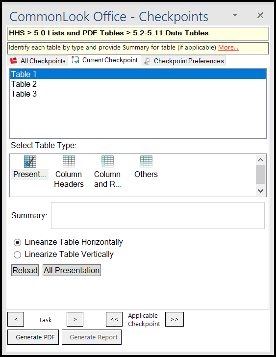Select the Others table type icon
This screenshot has width=276, height=357.
146,162
